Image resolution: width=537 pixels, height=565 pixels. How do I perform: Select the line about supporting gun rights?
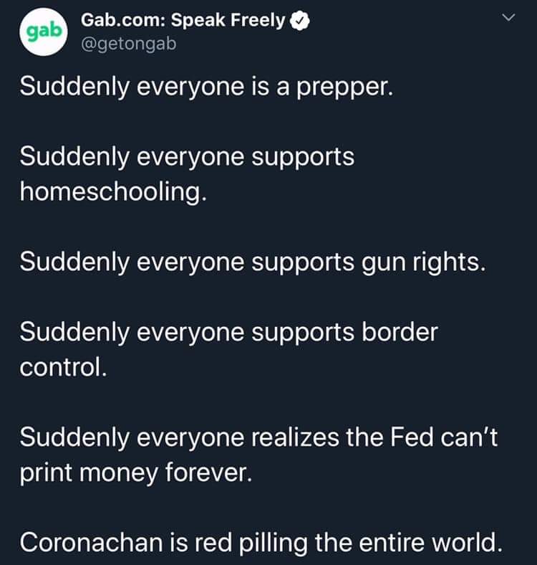pyautogui.click(x=253, y=262)
